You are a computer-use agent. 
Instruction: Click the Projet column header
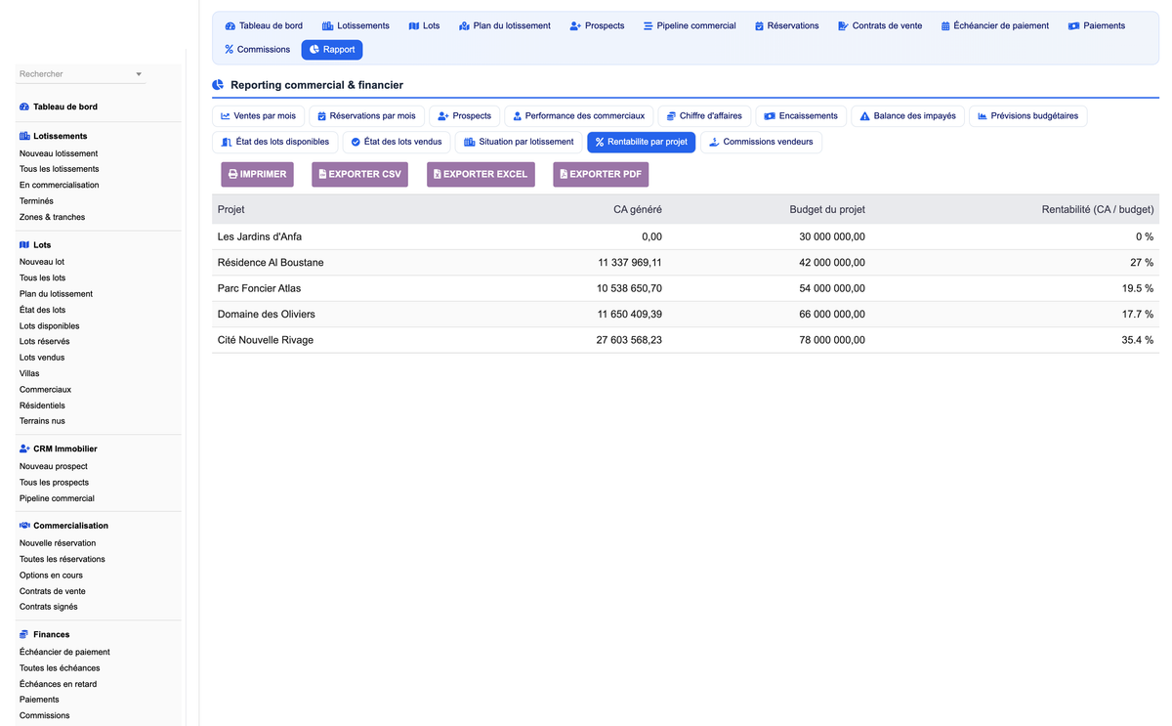[231, 209]
